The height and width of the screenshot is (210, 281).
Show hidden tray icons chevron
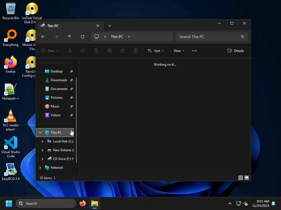230,203
